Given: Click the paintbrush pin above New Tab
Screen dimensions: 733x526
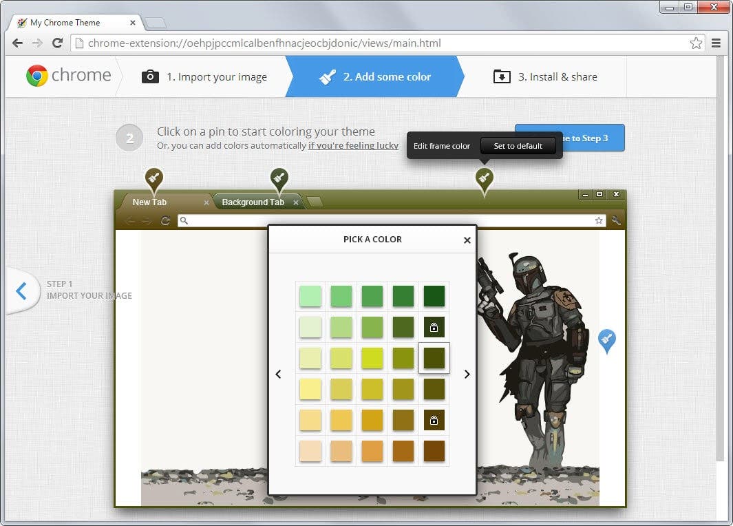Looking at the screenshot, I should (x=153, y=180).
